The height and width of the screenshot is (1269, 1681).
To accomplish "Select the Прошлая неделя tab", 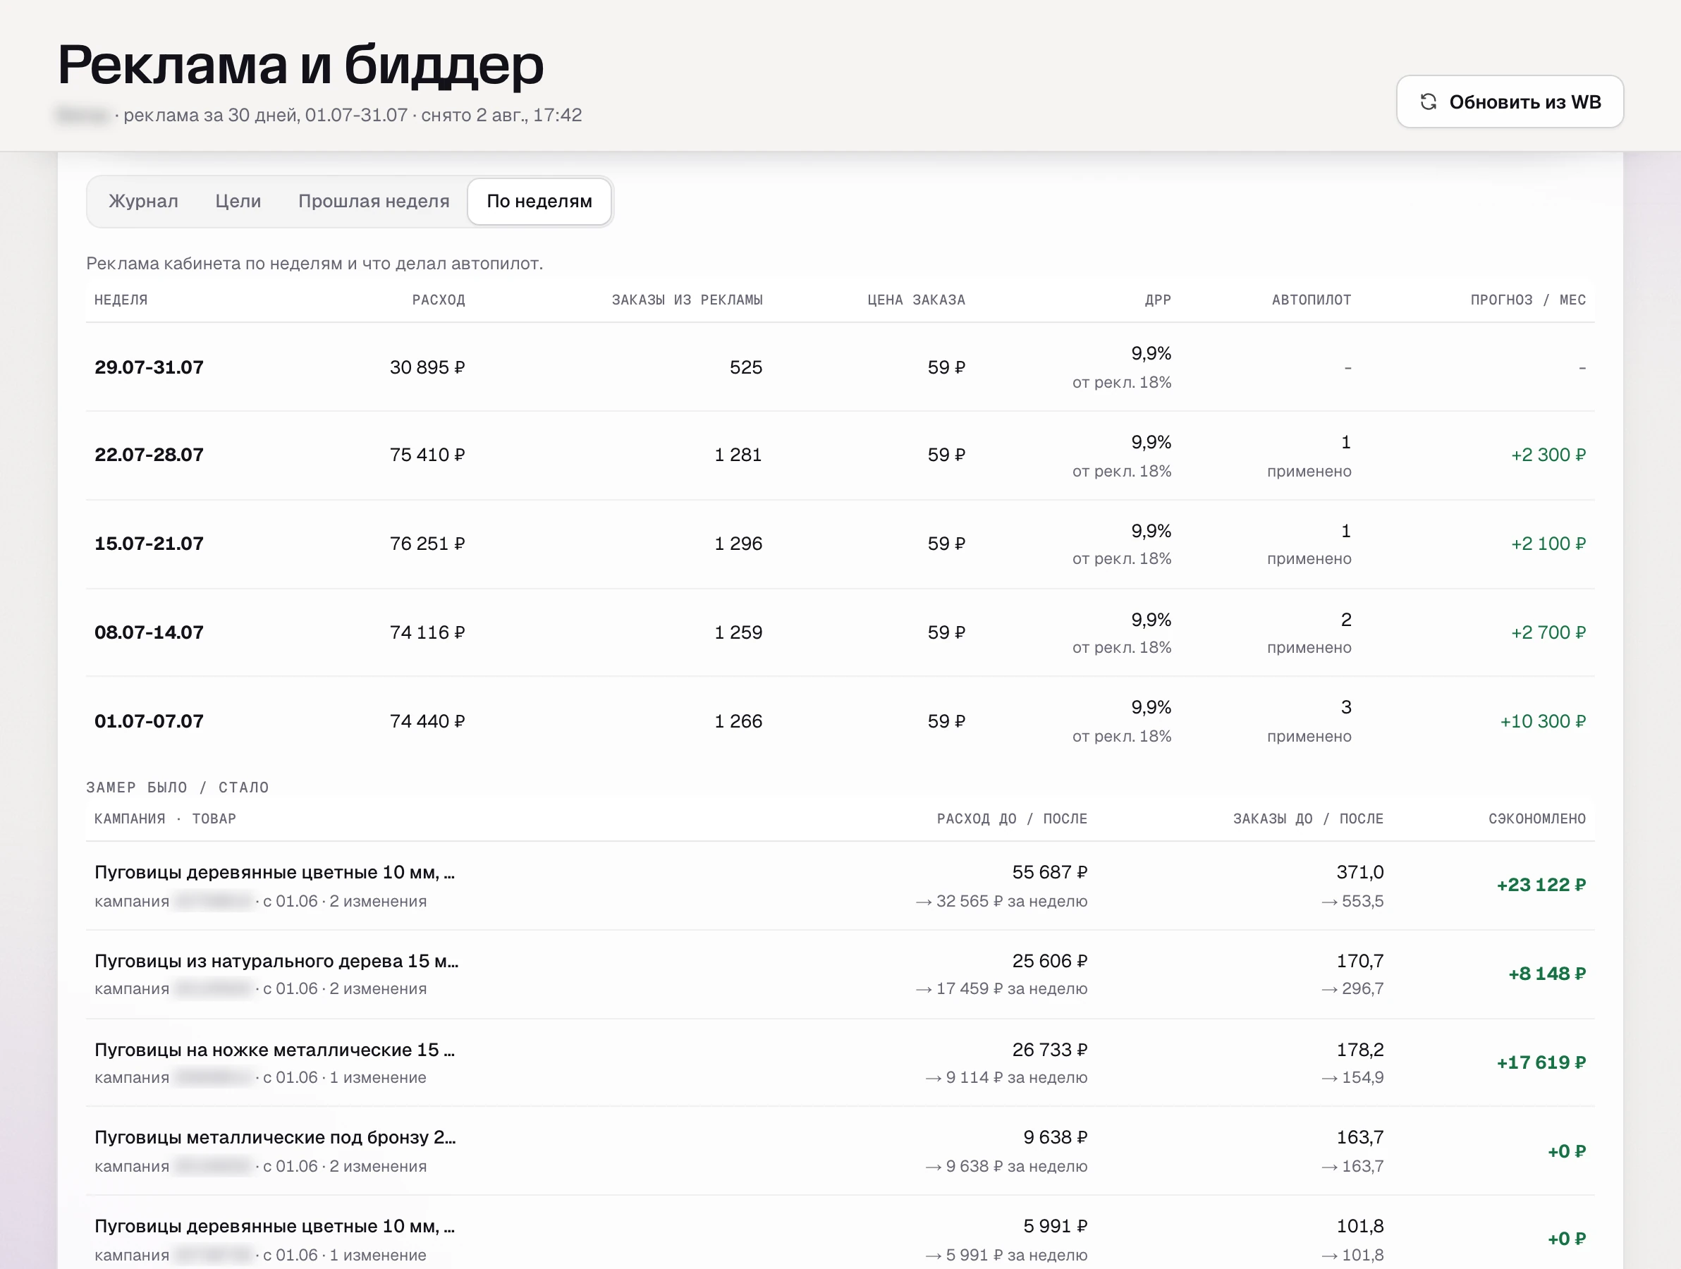I will click(x=374, y=202).
